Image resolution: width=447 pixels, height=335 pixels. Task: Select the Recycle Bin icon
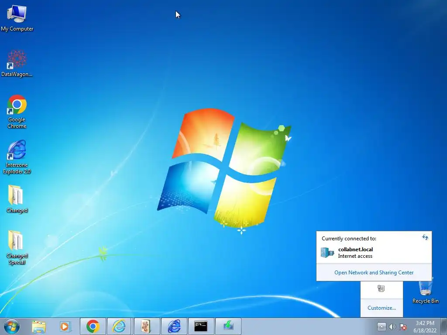point(425,291)
